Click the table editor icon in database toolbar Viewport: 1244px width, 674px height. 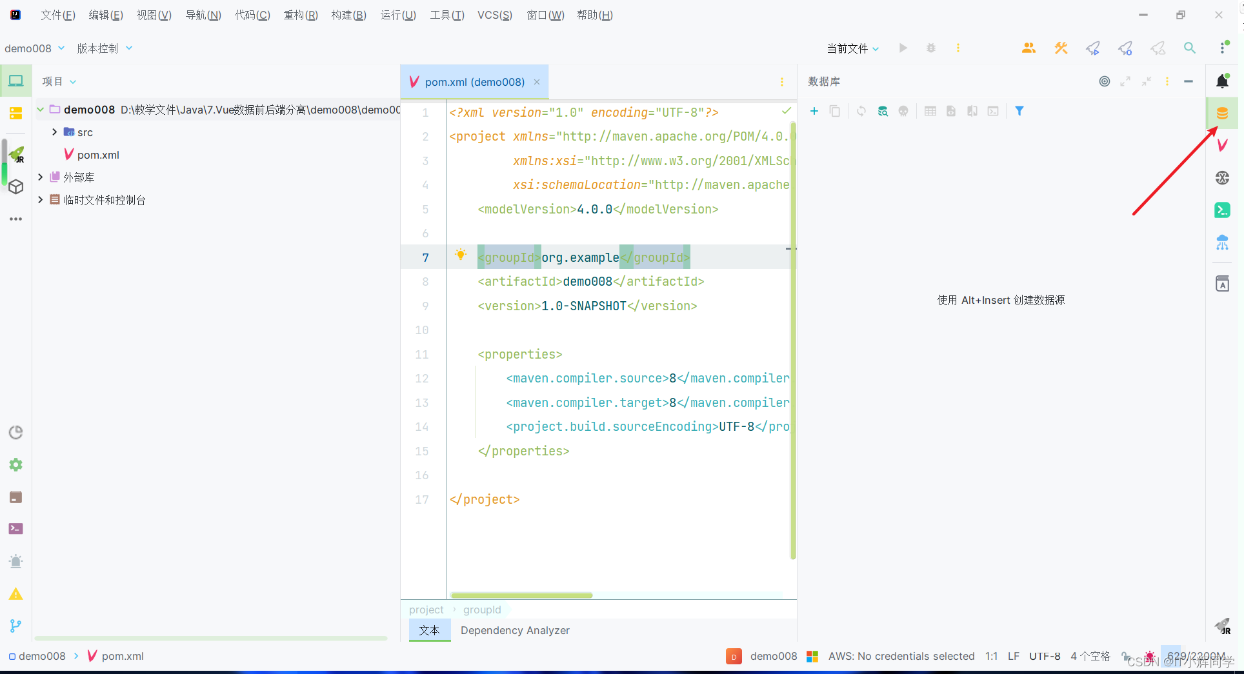coord(930,111)
